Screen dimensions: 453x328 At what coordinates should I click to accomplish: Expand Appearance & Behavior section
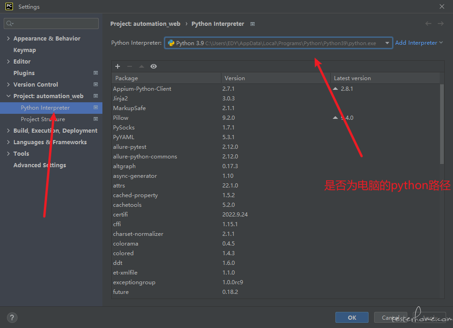[x=8, y=38]
